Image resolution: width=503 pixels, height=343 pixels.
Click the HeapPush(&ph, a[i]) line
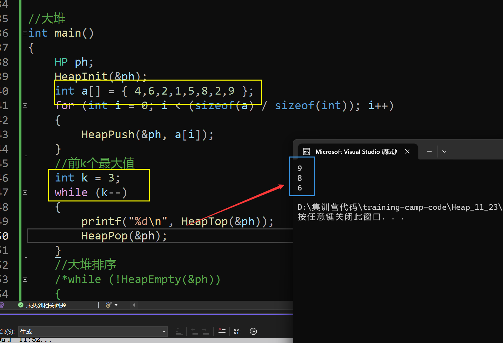click(x=147, y=135)
